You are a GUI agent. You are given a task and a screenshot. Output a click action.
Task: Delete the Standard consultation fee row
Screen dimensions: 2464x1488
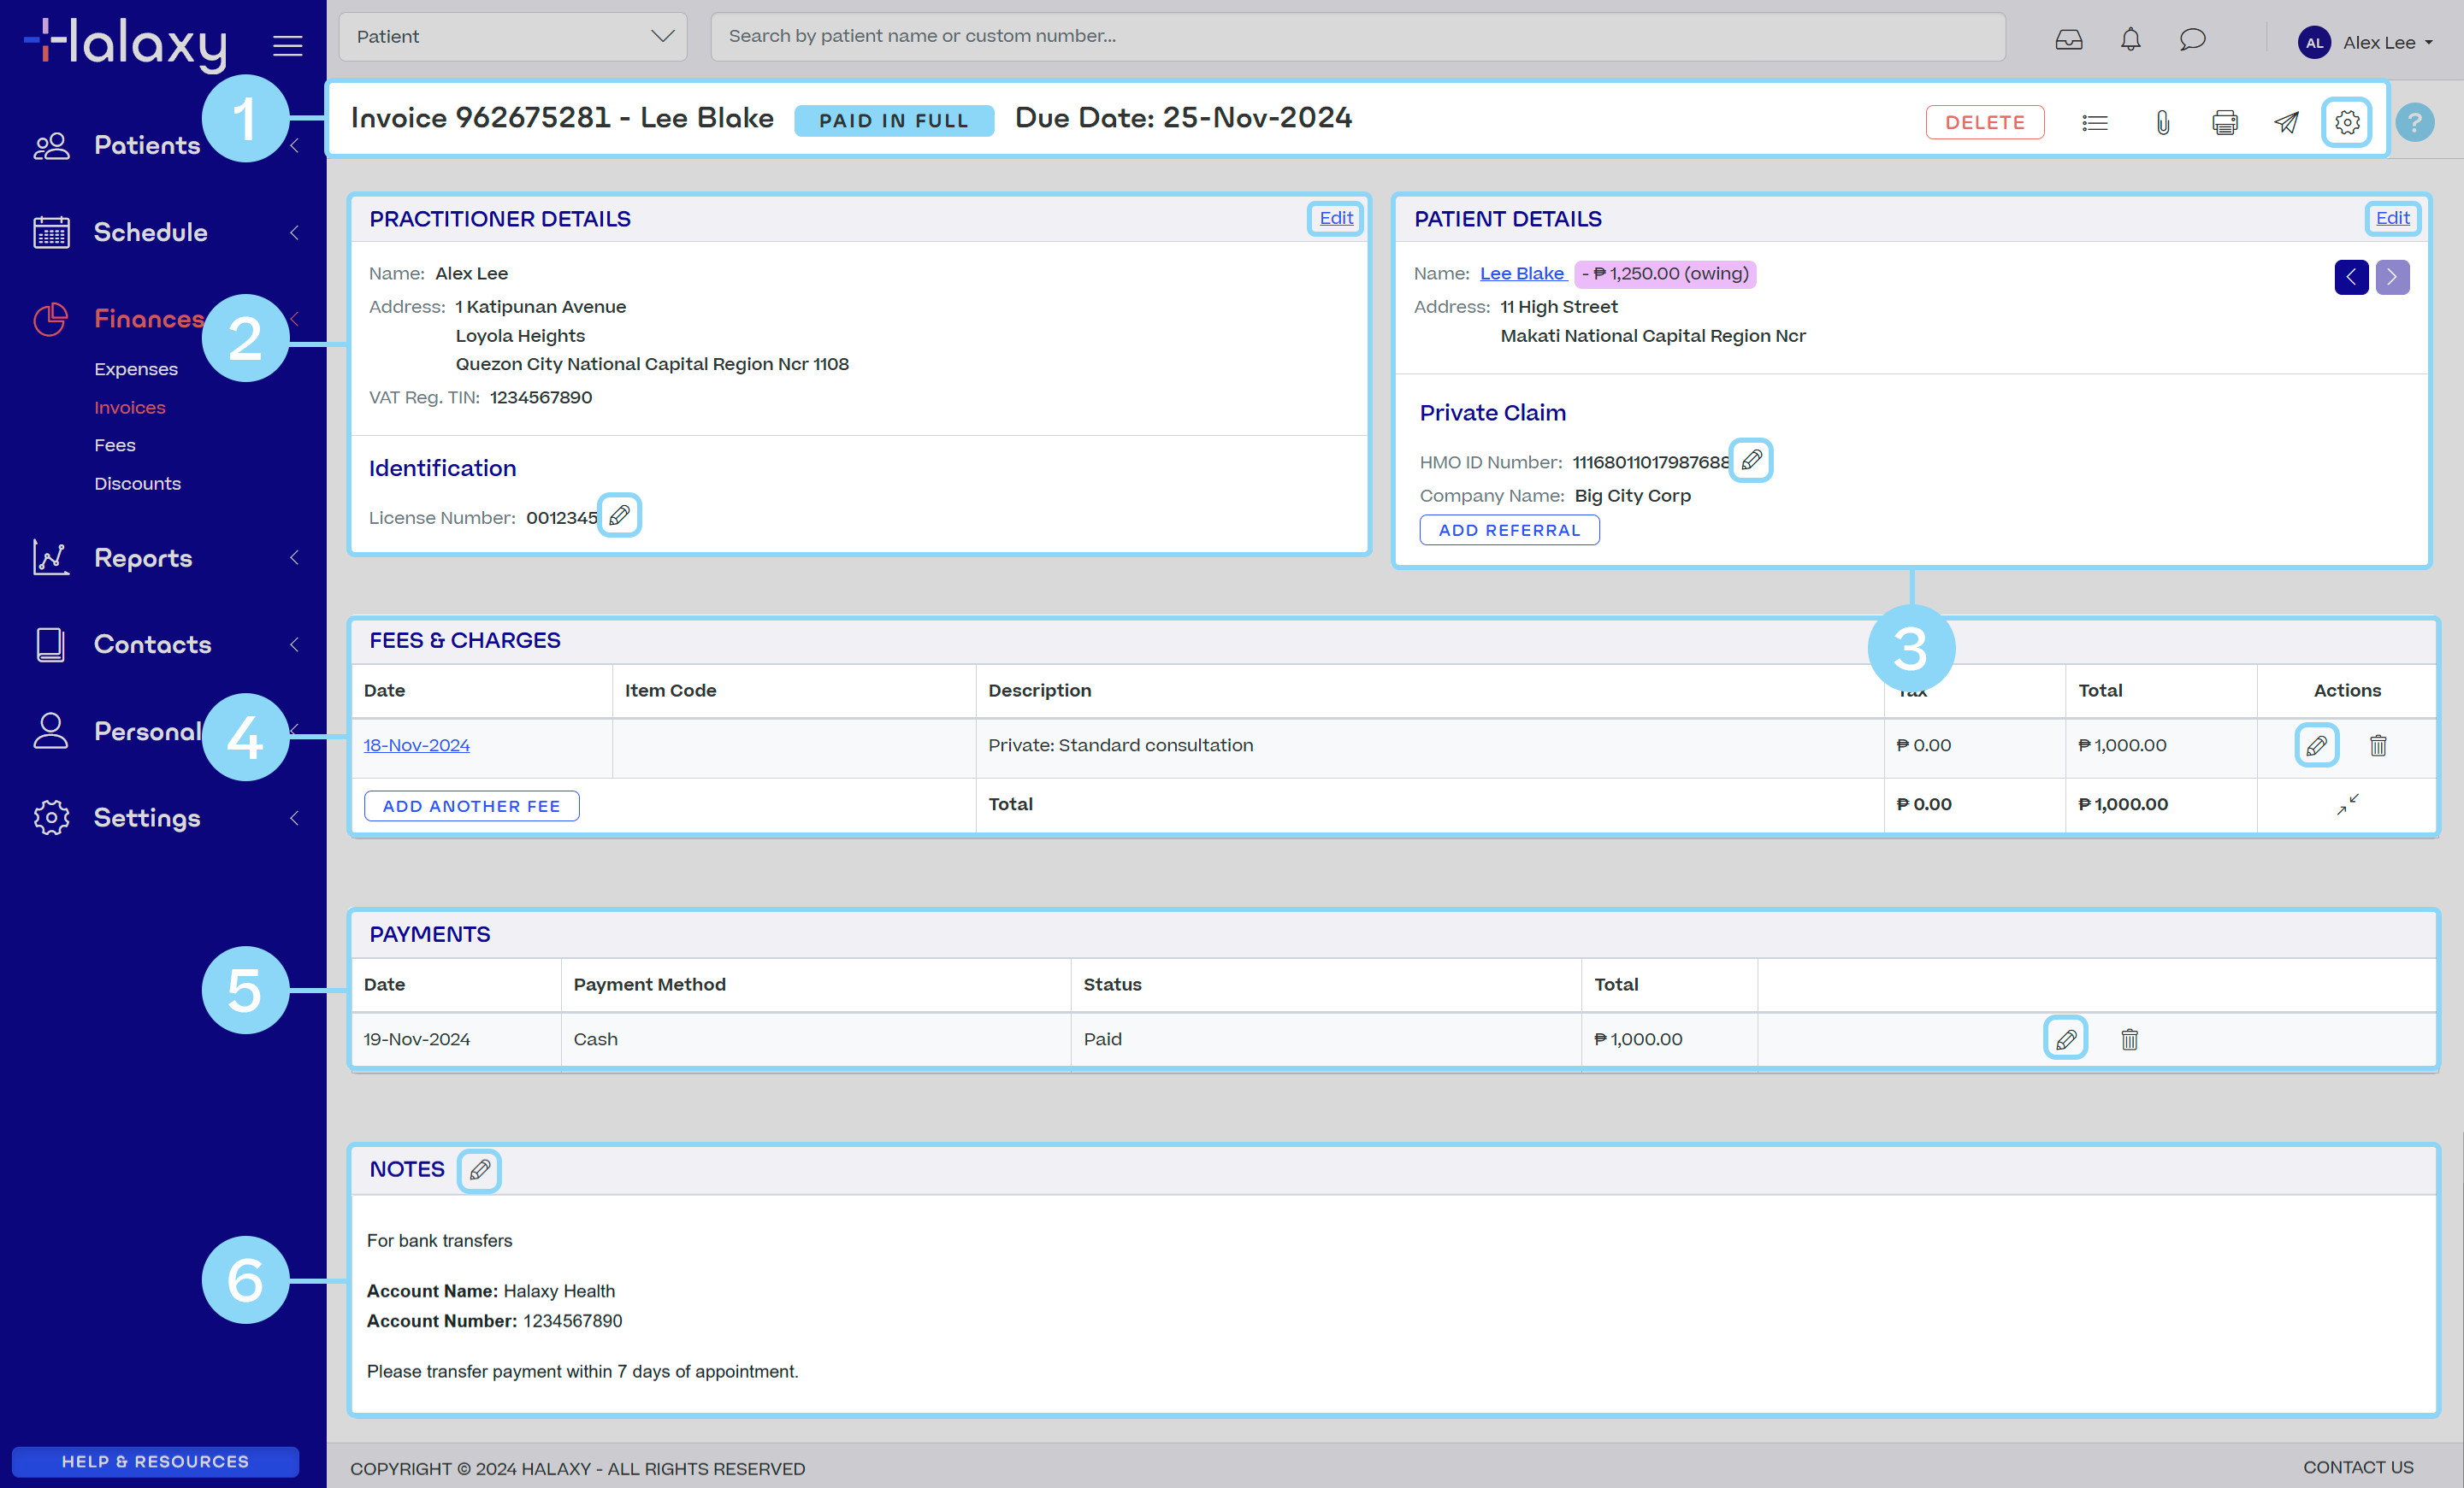coord(2377,744)
